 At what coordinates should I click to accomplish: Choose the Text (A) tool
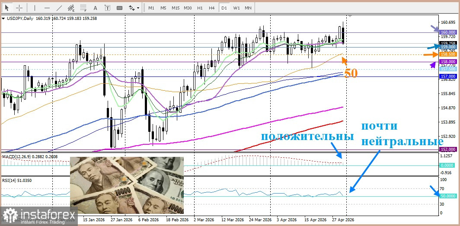pyautogui.click(x=95, y=8)
